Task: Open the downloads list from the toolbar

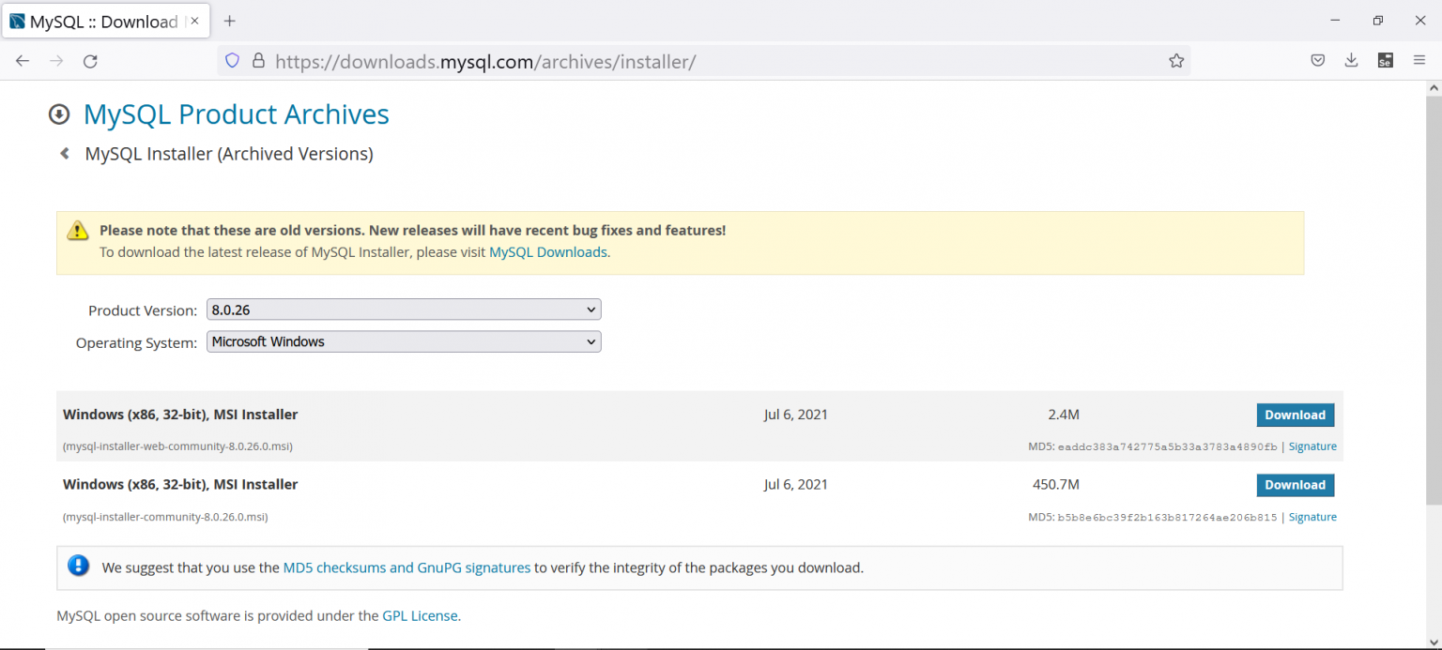Action: click(x=1351, y=59)
